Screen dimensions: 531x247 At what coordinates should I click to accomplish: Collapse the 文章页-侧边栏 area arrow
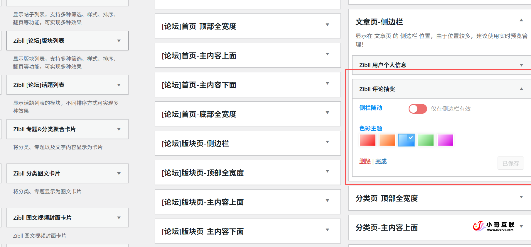pos(521,20)
